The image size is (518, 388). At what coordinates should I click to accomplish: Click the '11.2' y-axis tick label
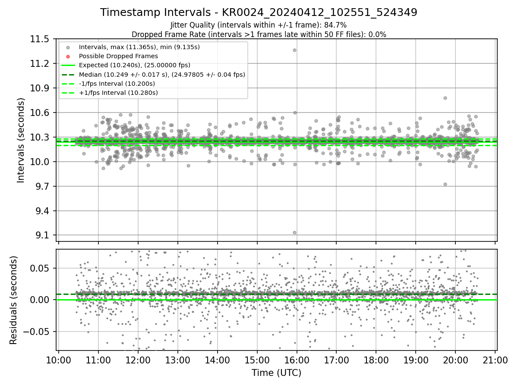(x=41, y=64)
